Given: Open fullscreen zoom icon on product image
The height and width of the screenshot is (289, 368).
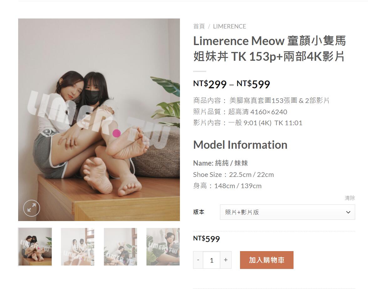Looking at the screenshot, I should (x=31, y=208).
